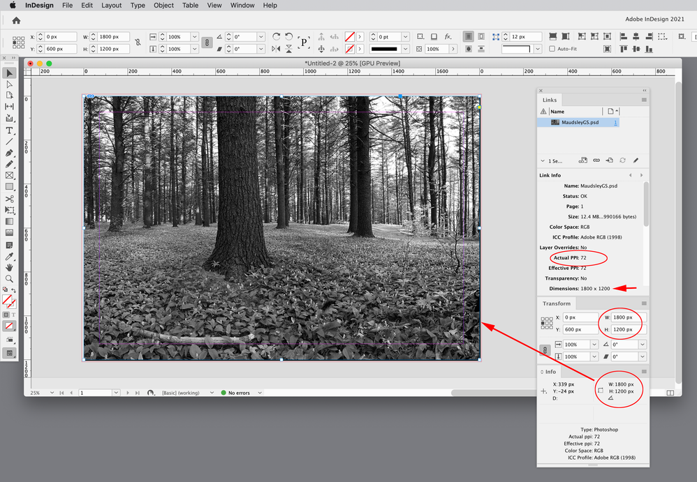697x482 pixels.
Task: Enable the Auto-Fit checkbox
Action: pyautogui.click(x=552, y=49)
